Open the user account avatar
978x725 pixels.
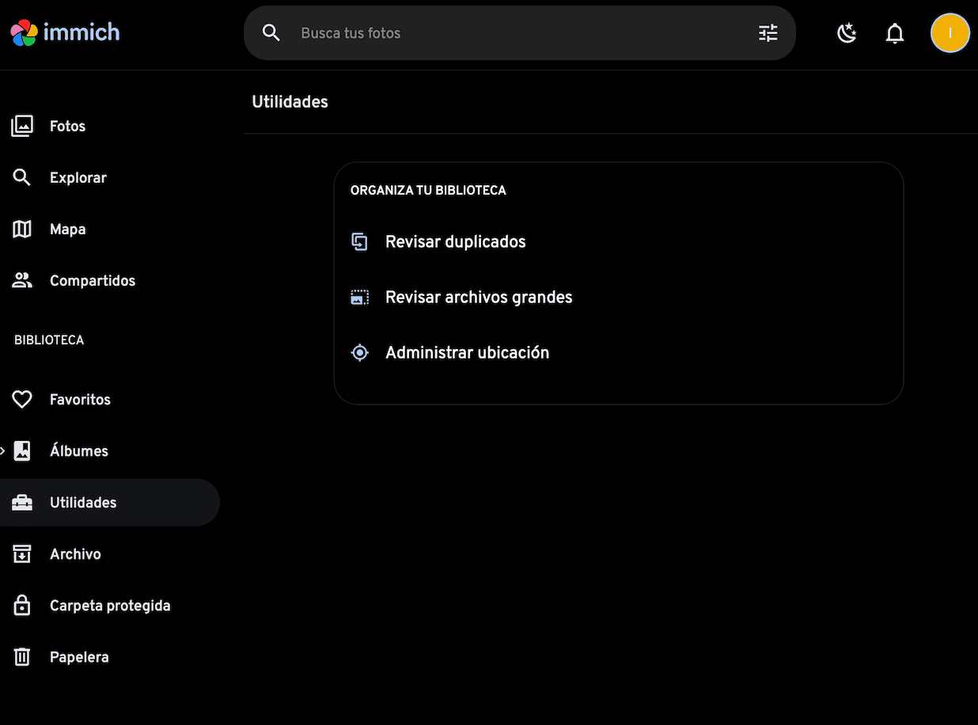(950, 33)
